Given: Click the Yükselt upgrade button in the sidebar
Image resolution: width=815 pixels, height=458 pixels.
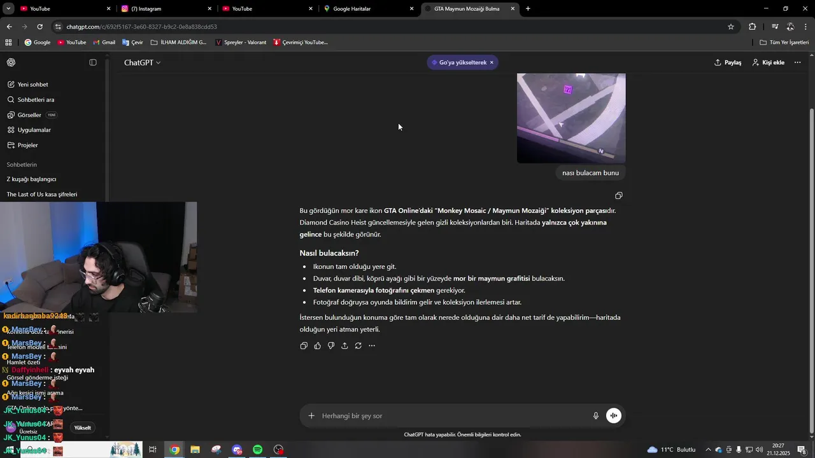Looking at the screenshot, I should [82, 427].
